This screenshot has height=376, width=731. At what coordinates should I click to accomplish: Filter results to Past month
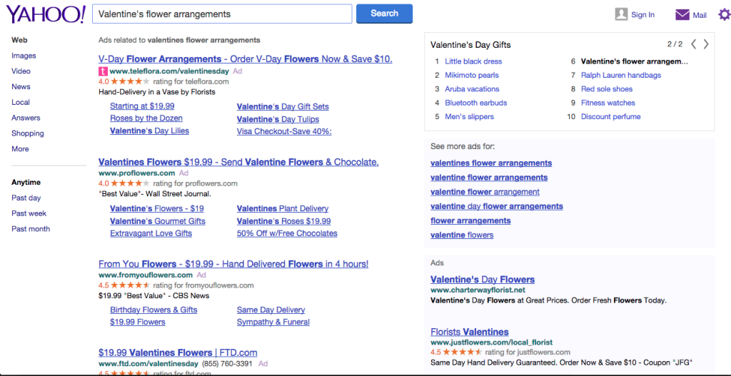[x=31, y=229]
